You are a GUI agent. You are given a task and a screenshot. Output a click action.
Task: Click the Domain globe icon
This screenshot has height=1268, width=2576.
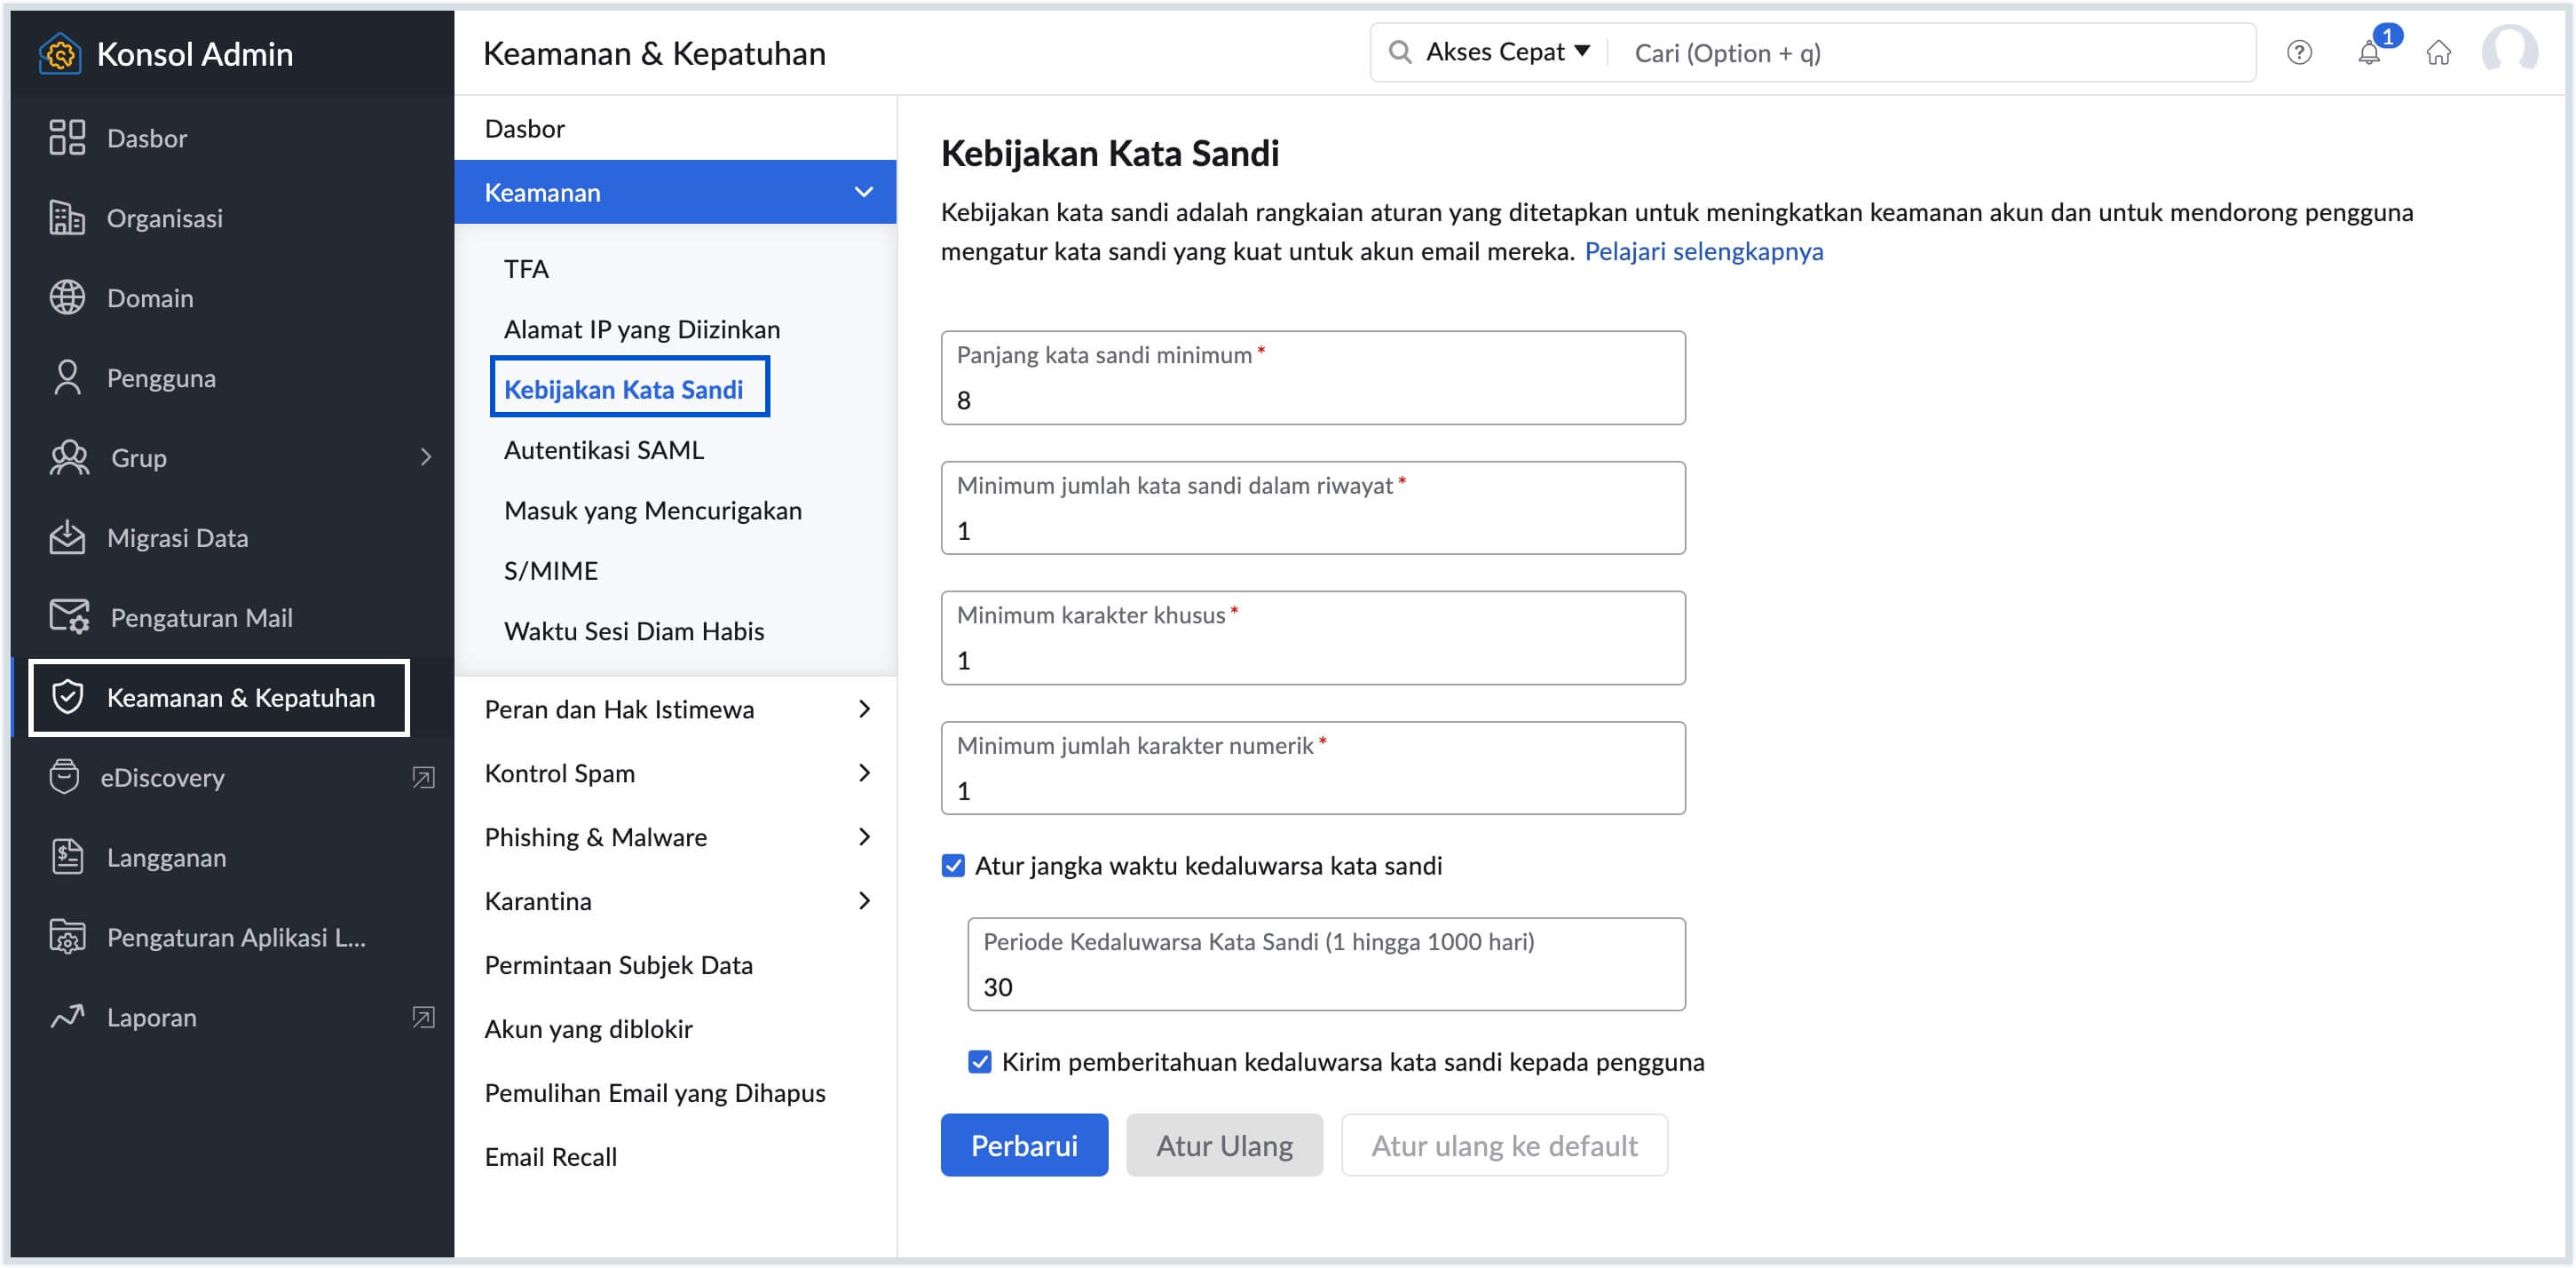tap(67, 298)
